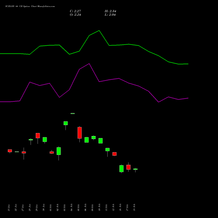Select the green candlestick for 16 Feb
The image size is (218, 218).
122,169
